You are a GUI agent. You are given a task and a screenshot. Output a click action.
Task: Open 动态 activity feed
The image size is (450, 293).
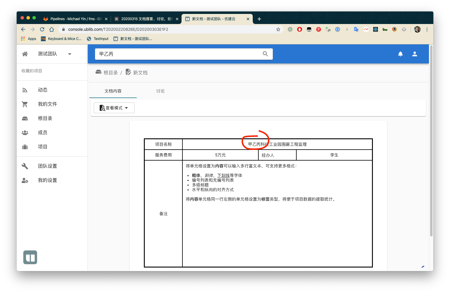(43, 90)
